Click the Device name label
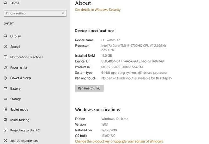 [x=84, y=40]
